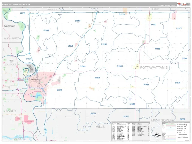
Task: Select ZIP code label 51542
Action: pos(46,31)
